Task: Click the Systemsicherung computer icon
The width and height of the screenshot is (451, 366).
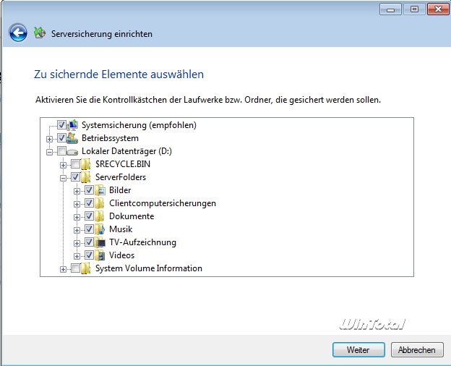Action: pos(73,125)
